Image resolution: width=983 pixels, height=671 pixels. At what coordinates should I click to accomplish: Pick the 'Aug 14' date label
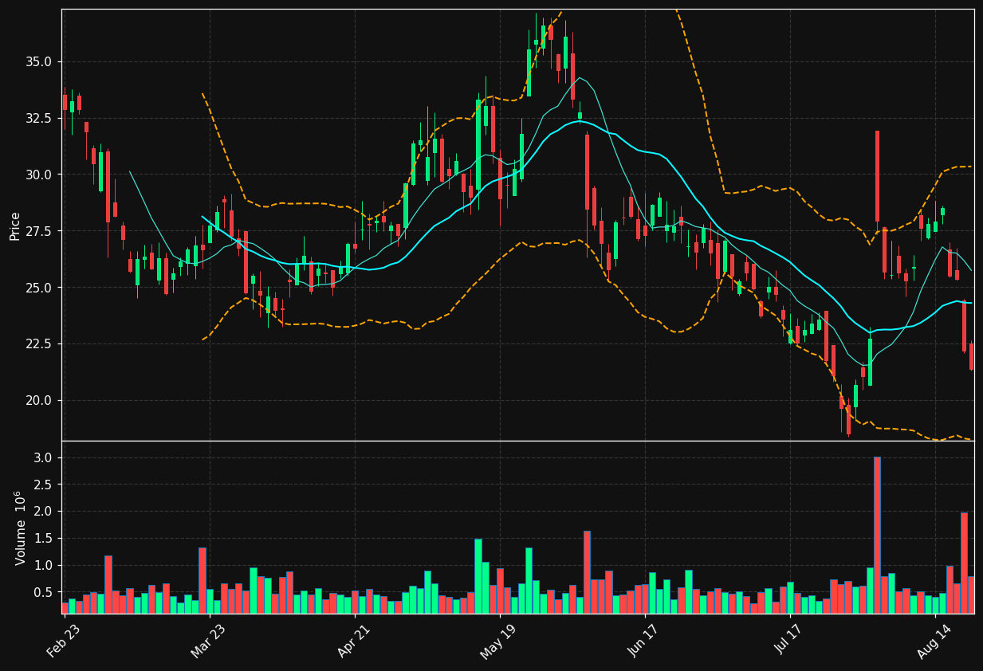[933, 641]
